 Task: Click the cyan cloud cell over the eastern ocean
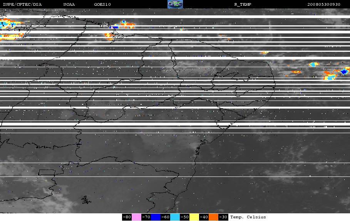pos(314,64)
